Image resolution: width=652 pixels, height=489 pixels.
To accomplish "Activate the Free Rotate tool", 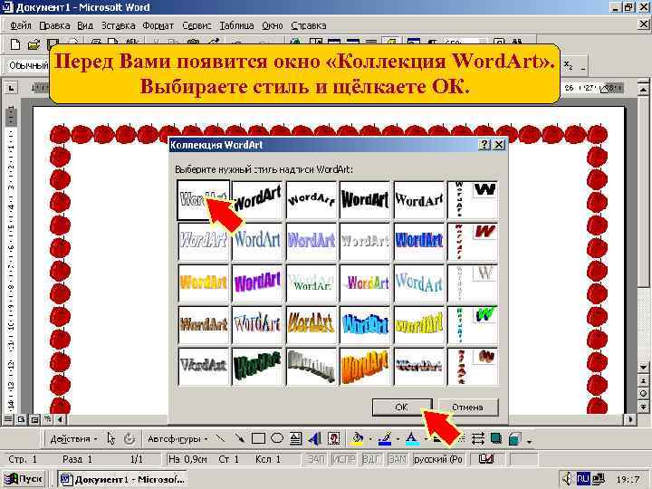I will 129,438.
